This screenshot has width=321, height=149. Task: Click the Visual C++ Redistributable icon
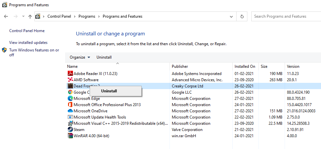click(x=70, y=123)
